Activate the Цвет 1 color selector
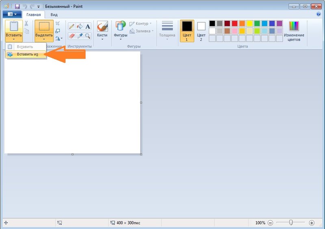325x229 pixels. 187,31
